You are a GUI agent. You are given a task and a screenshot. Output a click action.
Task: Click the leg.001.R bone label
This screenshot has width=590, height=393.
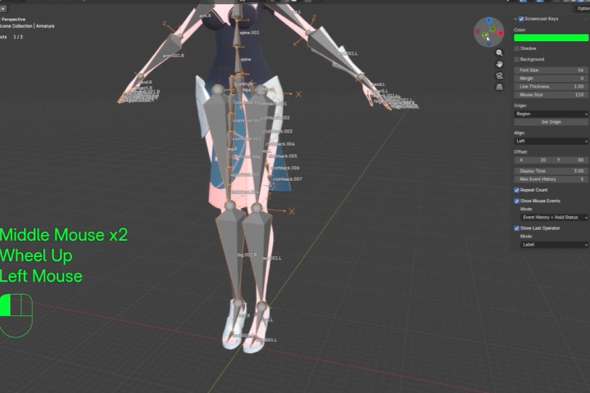tap(247, 255)
